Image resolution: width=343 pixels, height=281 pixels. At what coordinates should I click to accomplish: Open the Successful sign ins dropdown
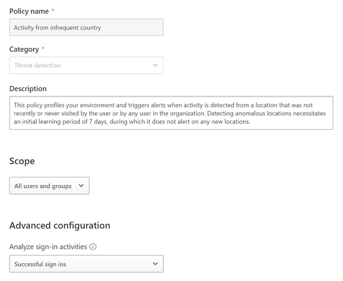pyautogui.click(x=86, y=264)
